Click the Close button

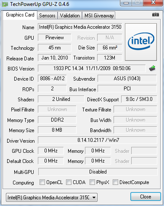145,197
